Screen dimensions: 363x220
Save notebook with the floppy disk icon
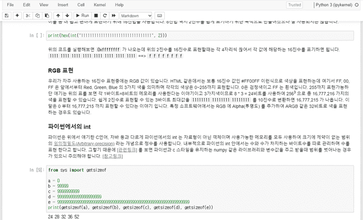(7, 16)
